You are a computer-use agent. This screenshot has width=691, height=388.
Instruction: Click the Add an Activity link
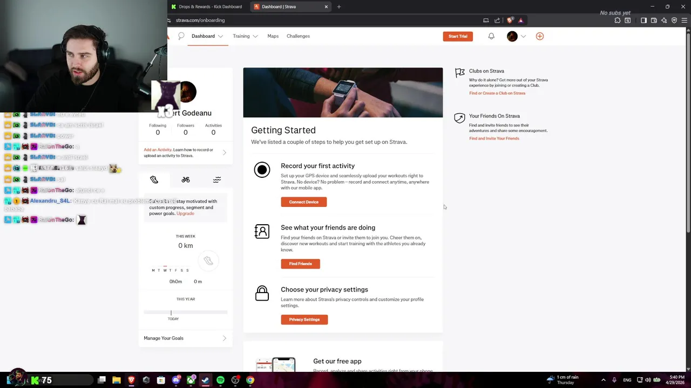(158, 150)
